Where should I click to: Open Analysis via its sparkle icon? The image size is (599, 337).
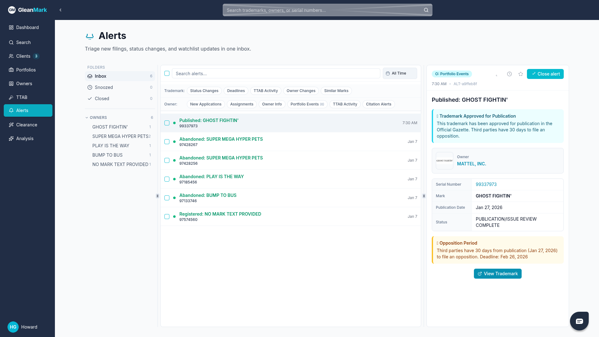(x=11, y=139)
